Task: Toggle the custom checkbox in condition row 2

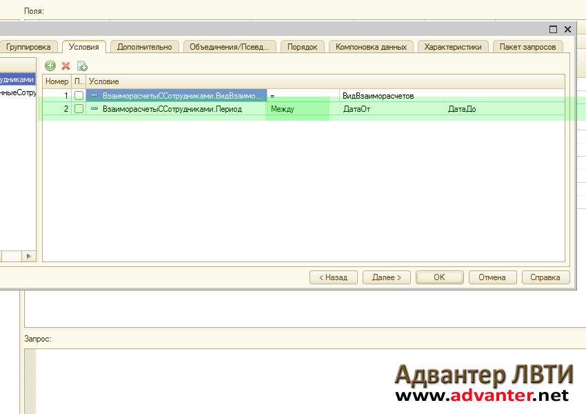Action: point(79,109)
